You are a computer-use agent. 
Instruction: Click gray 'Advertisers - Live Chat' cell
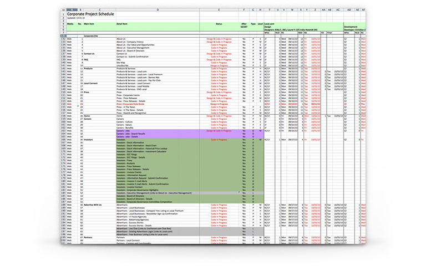144,228
